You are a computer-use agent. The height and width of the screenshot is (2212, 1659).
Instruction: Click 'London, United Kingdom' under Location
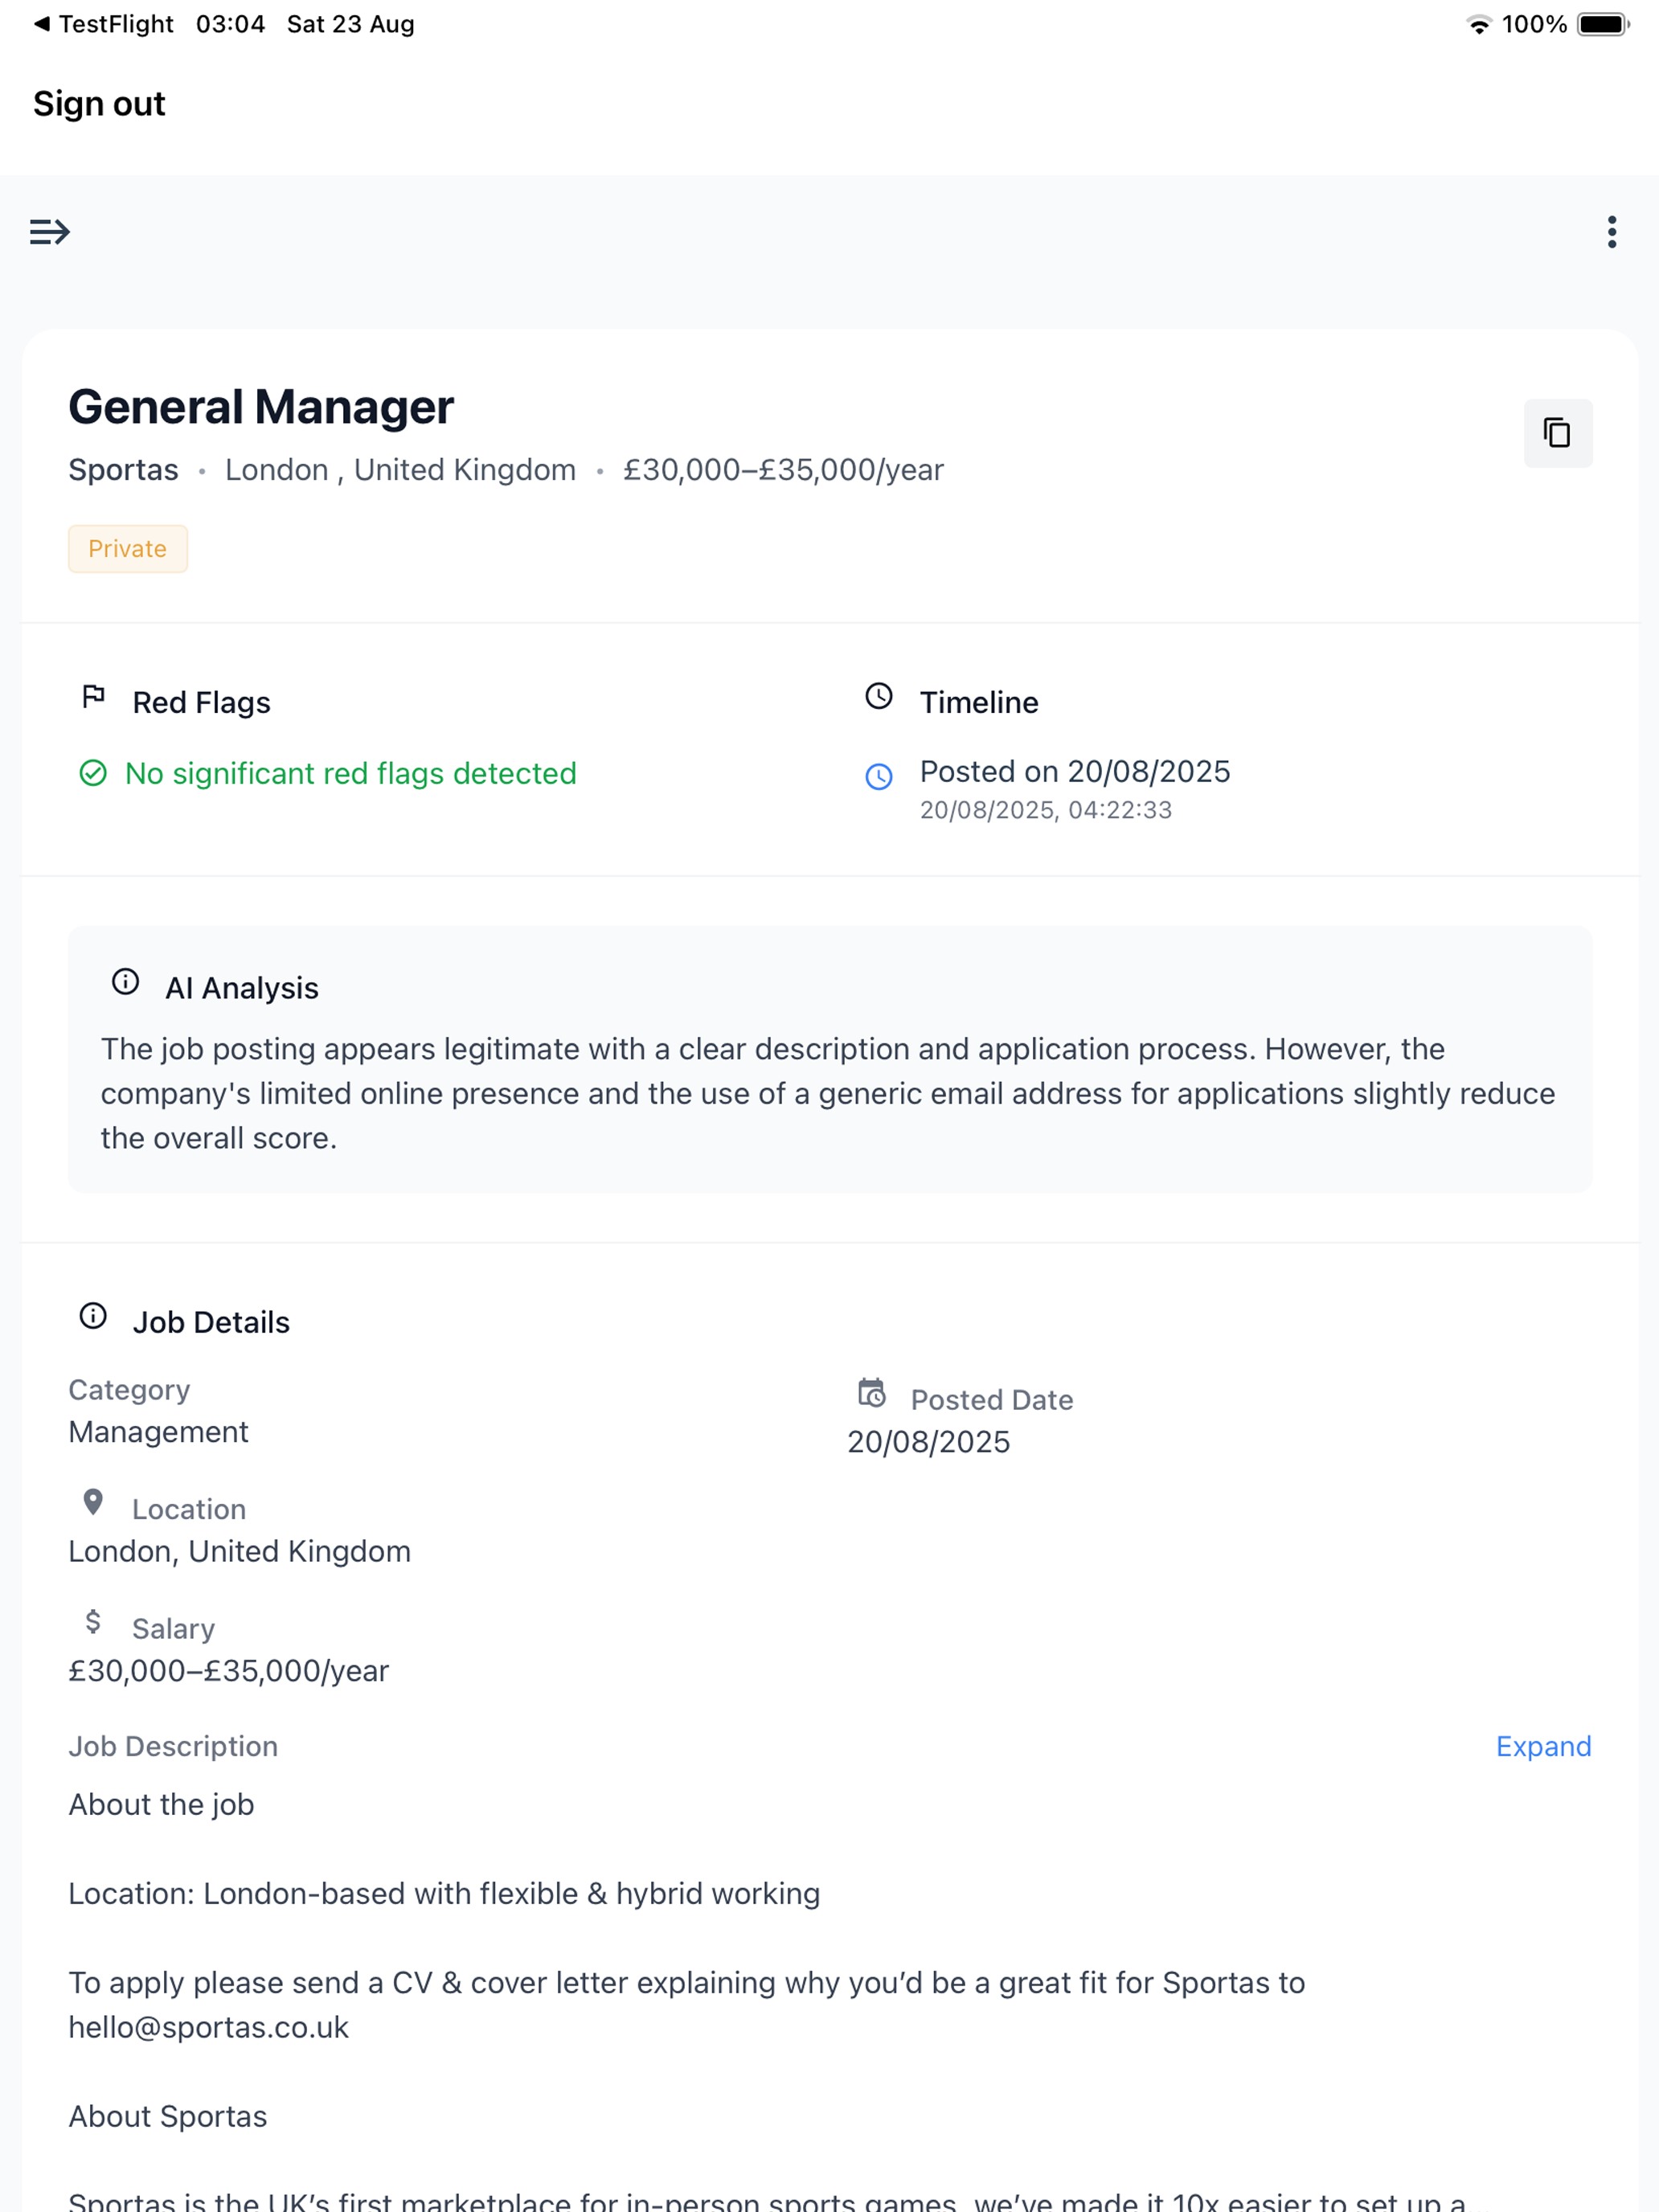[240, 1551]
